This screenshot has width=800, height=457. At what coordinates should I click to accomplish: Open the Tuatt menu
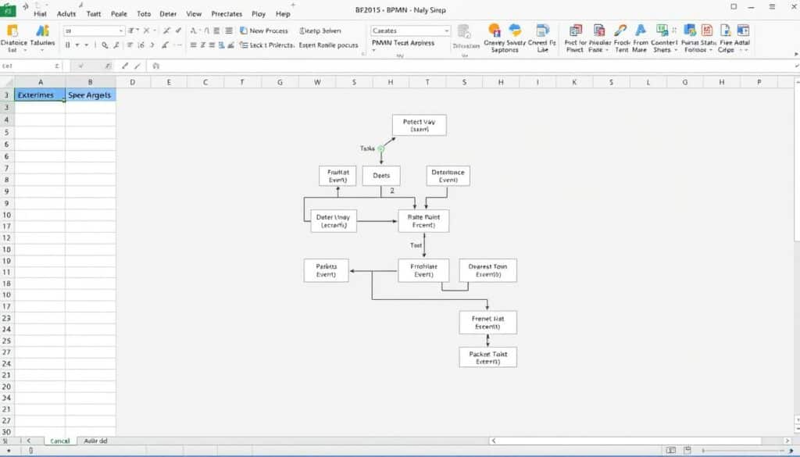coord(94,14)
